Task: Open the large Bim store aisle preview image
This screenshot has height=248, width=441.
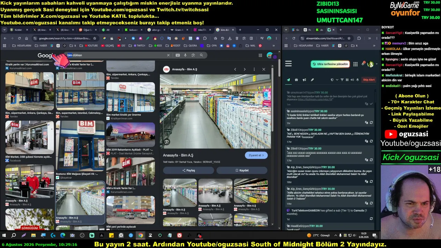Action: (215, 111)
